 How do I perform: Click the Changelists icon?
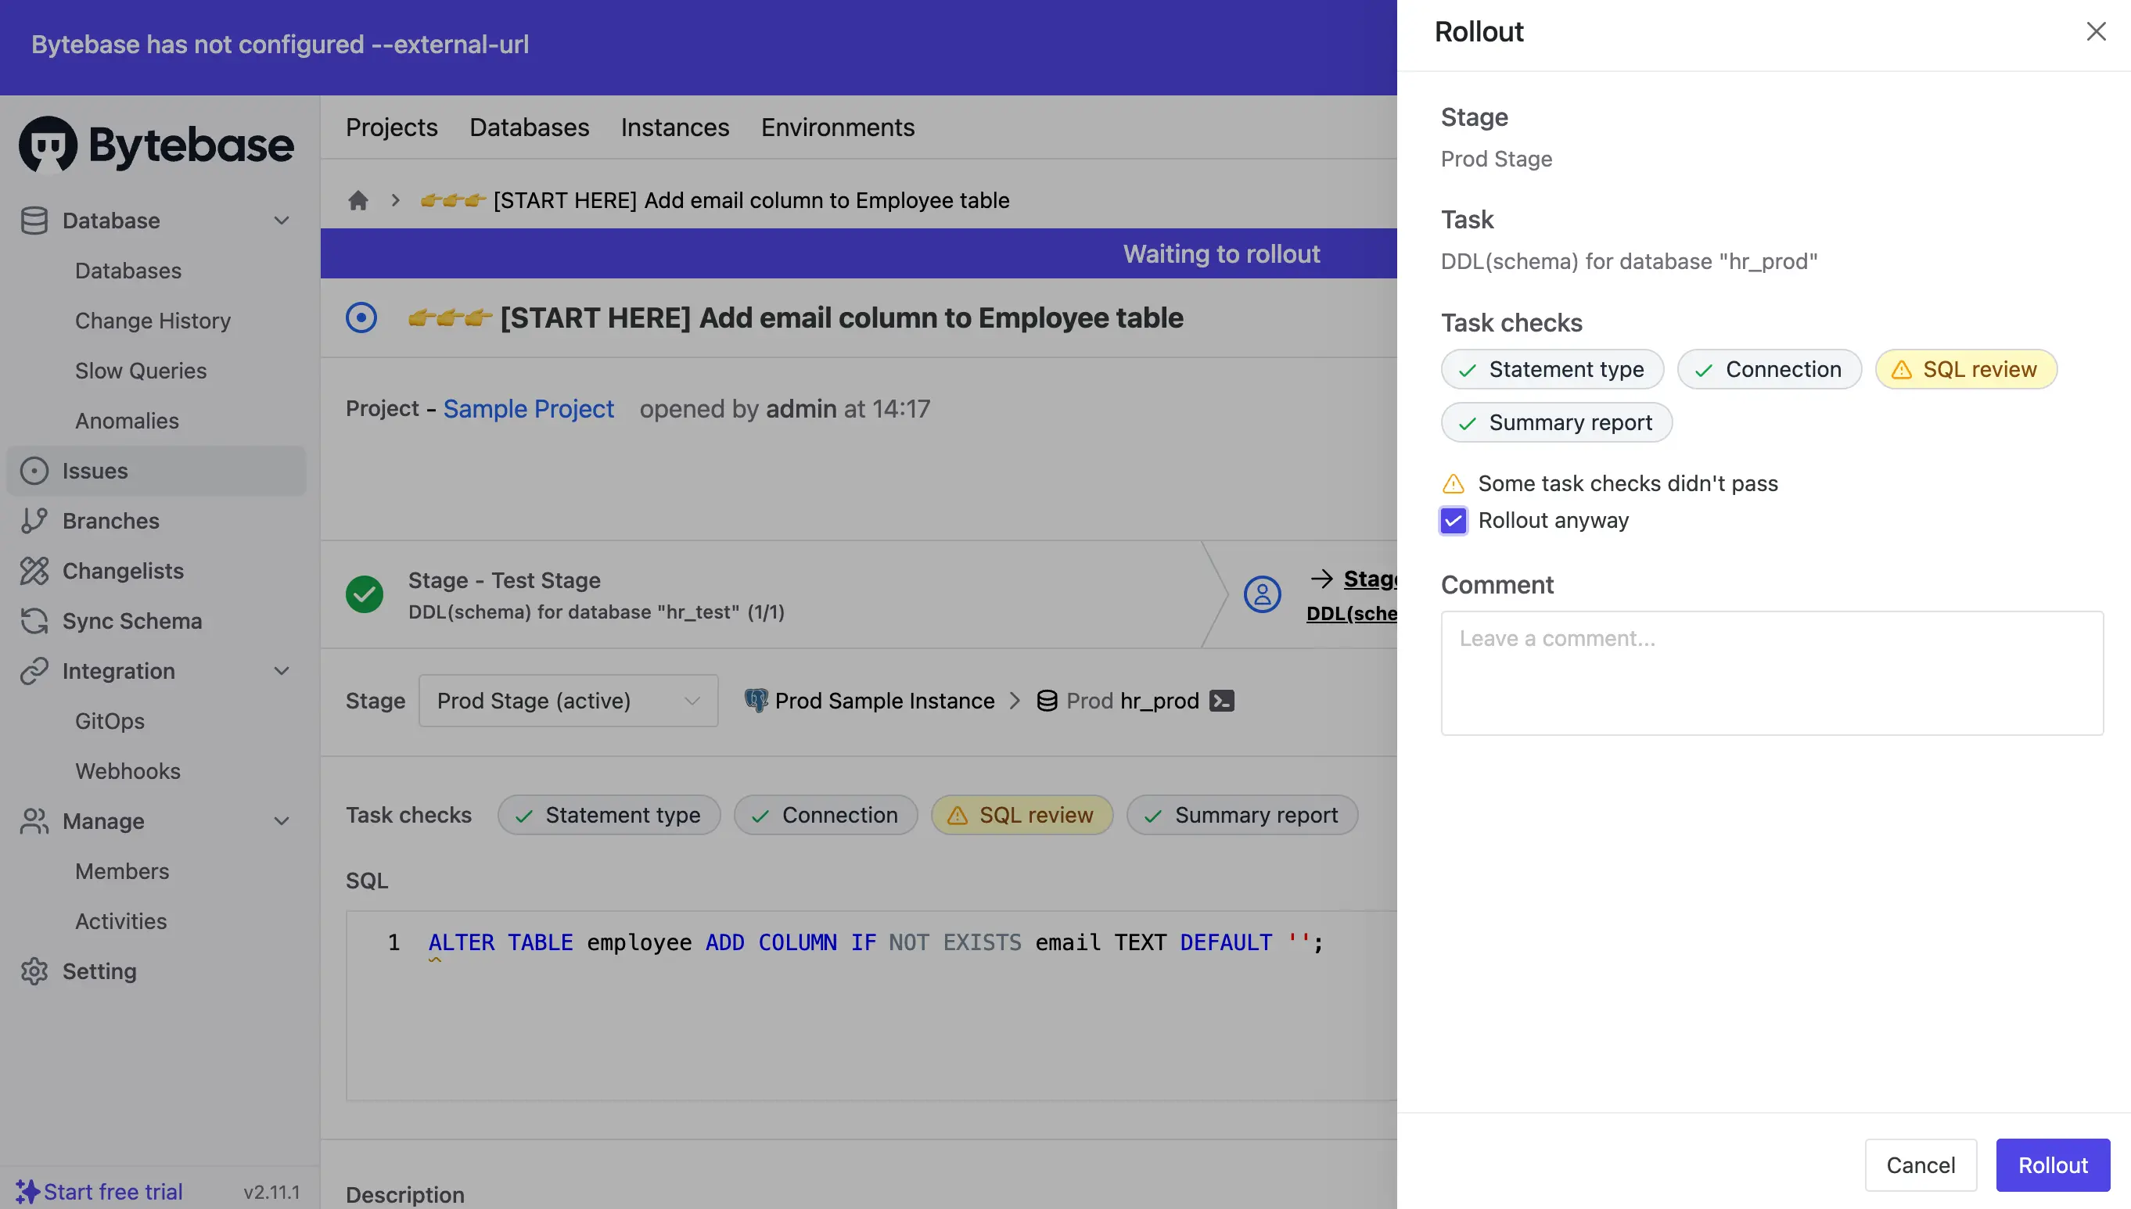pos(34,570)
